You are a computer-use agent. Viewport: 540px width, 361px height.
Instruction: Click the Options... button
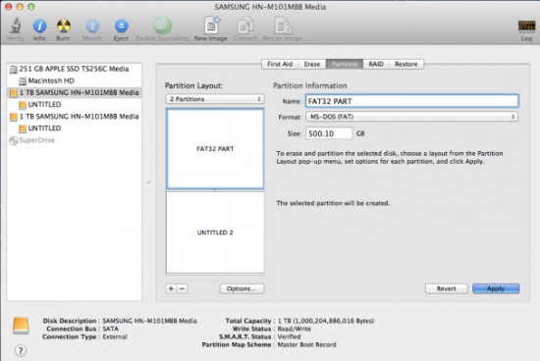coord(243,288)
